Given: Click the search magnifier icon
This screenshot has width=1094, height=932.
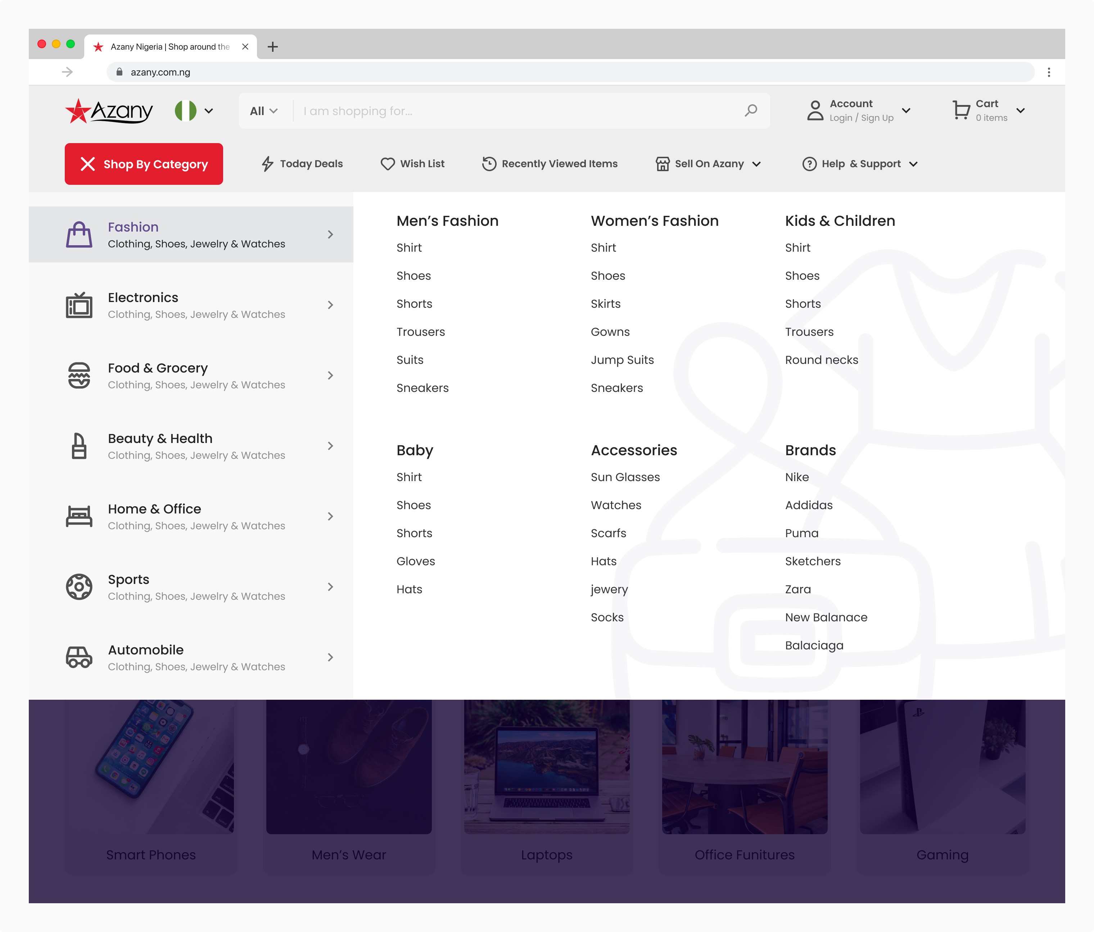Looking at the screenshot, I should click(x=751, y=110).
